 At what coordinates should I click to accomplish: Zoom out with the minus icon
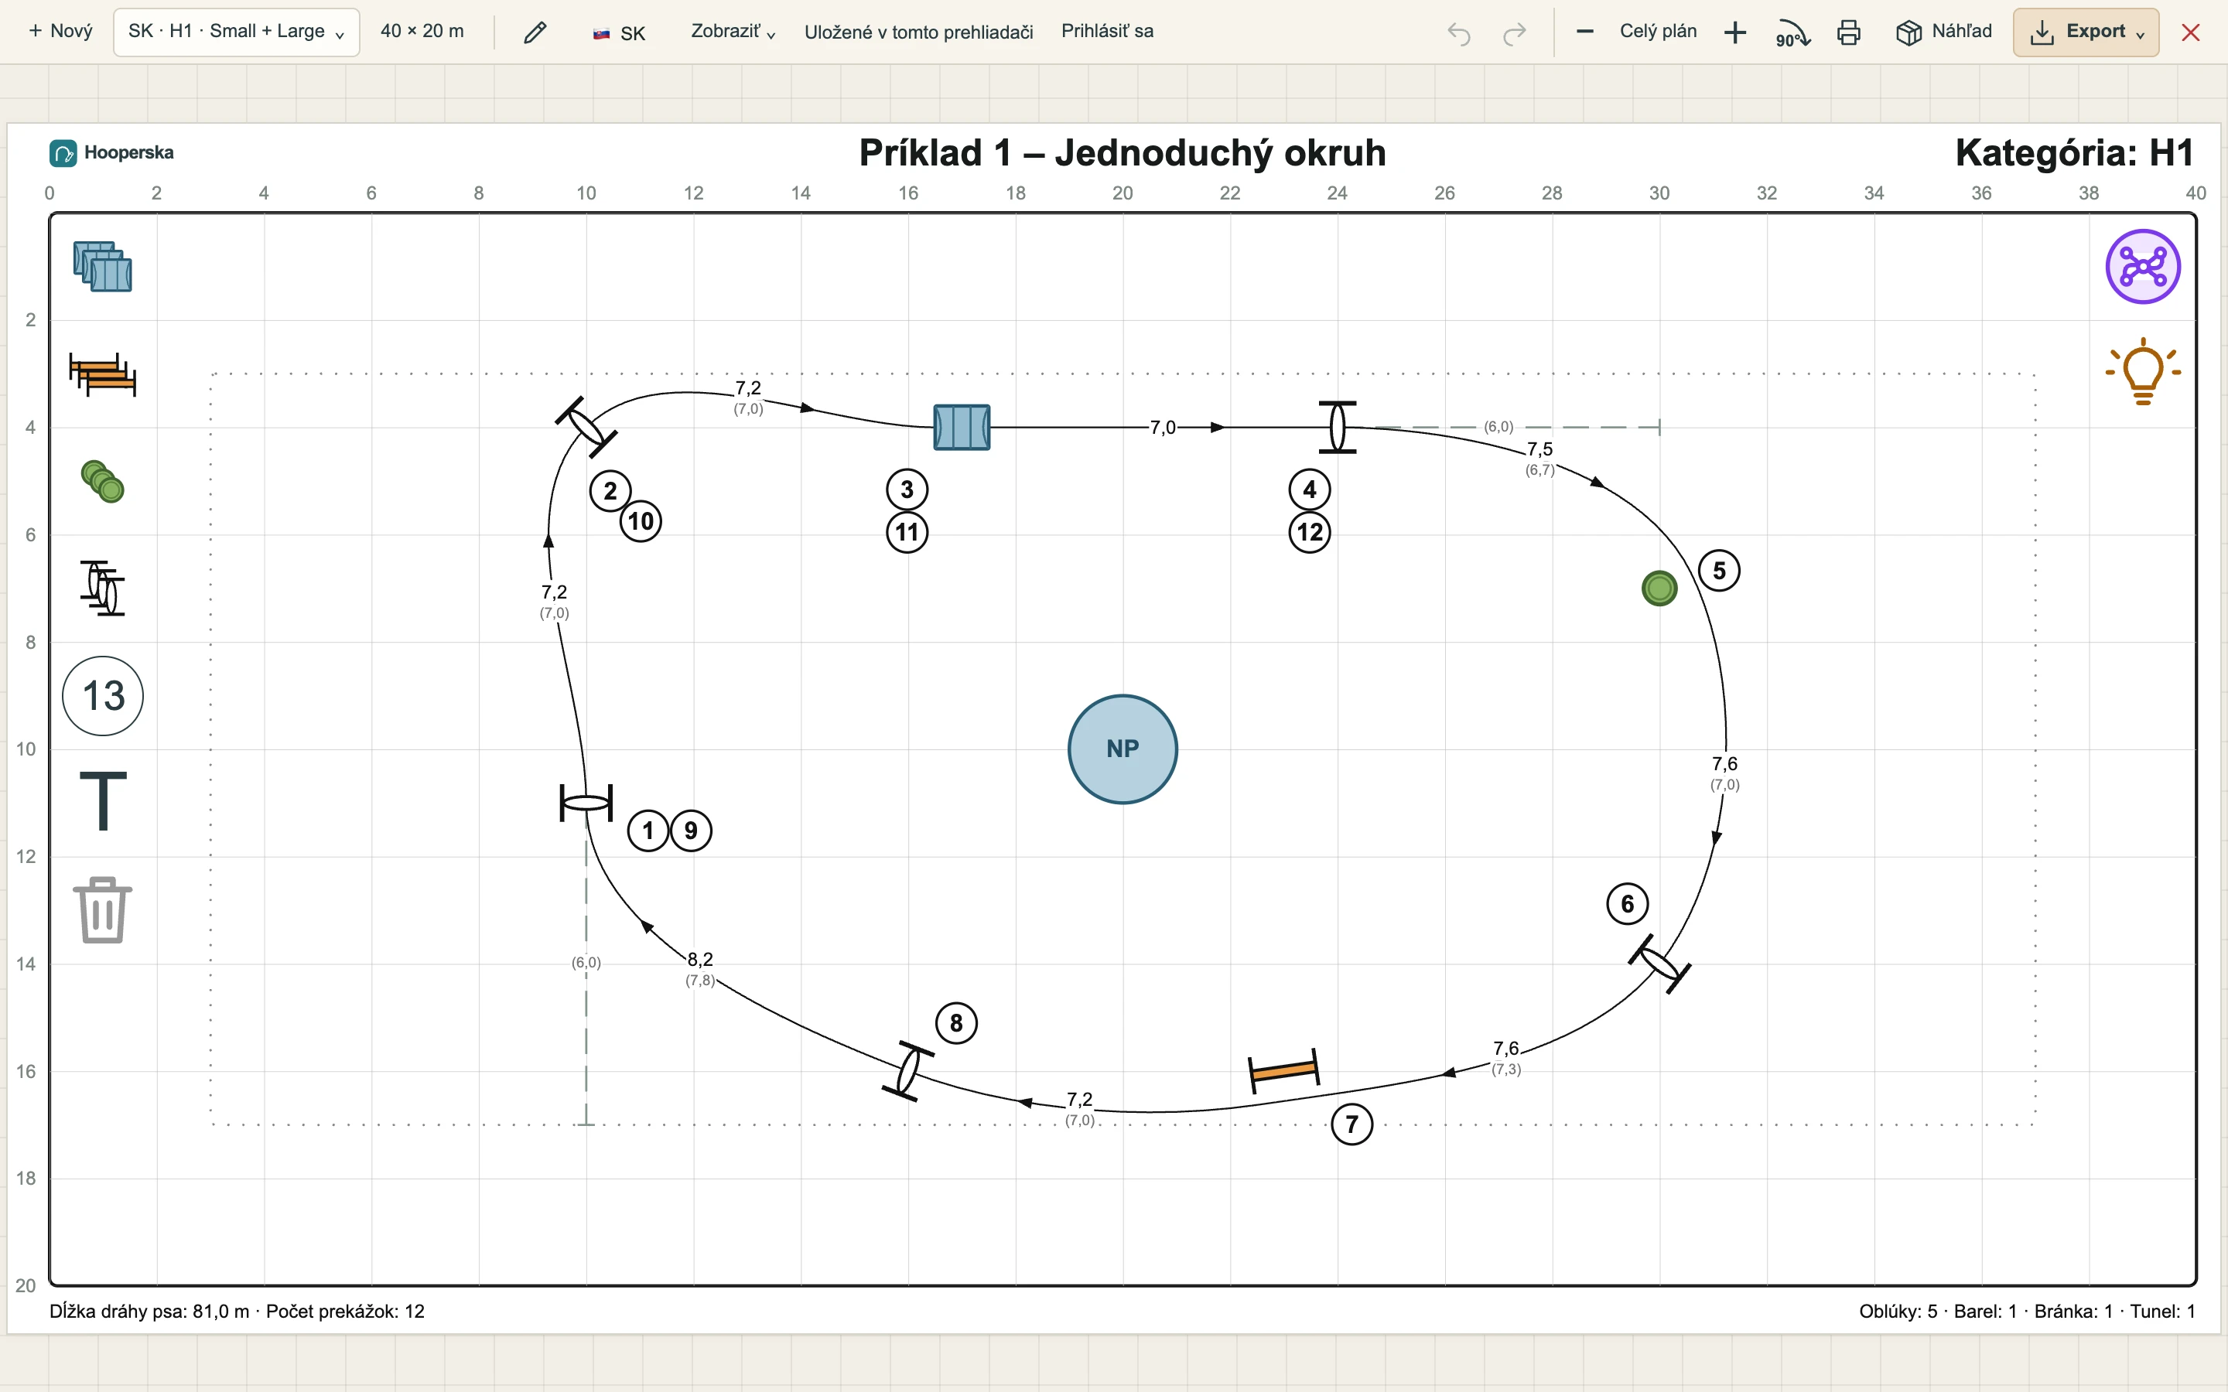click(1584, 31)
